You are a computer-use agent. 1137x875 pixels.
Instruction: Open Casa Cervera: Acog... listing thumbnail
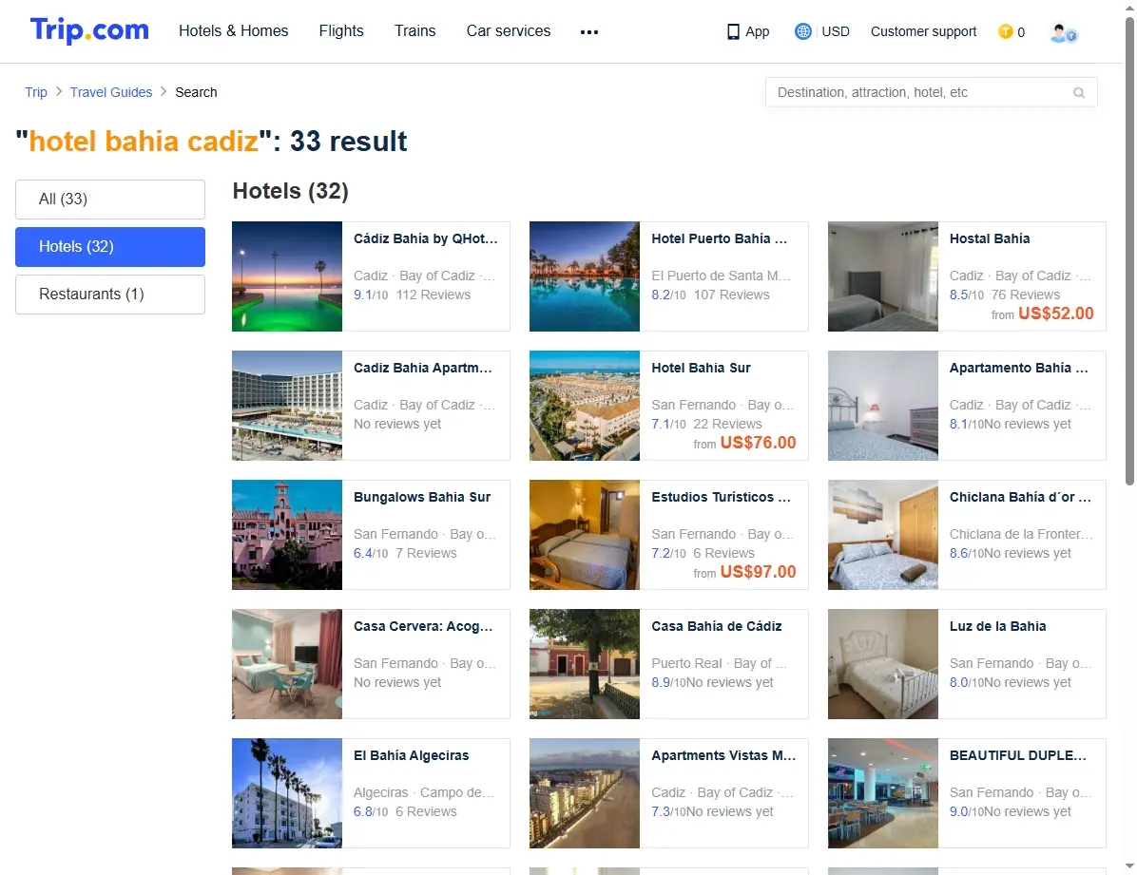point(287,664)
